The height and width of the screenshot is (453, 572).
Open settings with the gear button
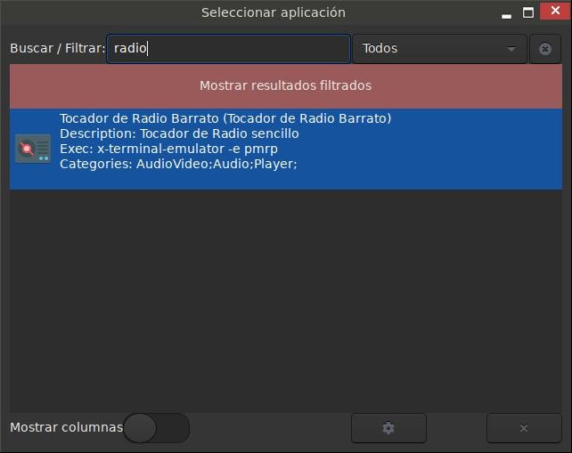388,428
